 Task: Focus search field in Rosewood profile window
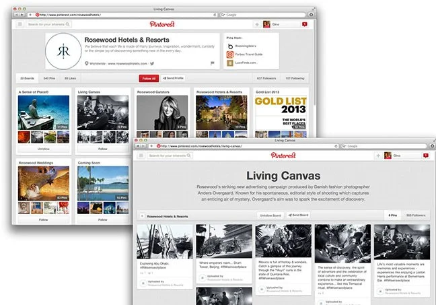49,24
